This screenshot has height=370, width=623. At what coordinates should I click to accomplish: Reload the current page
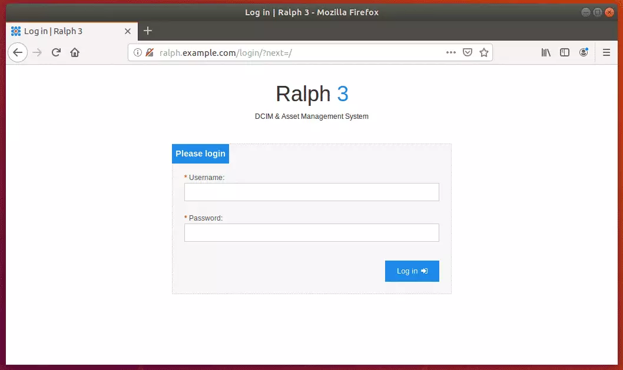(x=56, y=52)
